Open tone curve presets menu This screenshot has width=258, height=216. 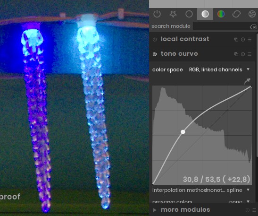click(250, 54)
